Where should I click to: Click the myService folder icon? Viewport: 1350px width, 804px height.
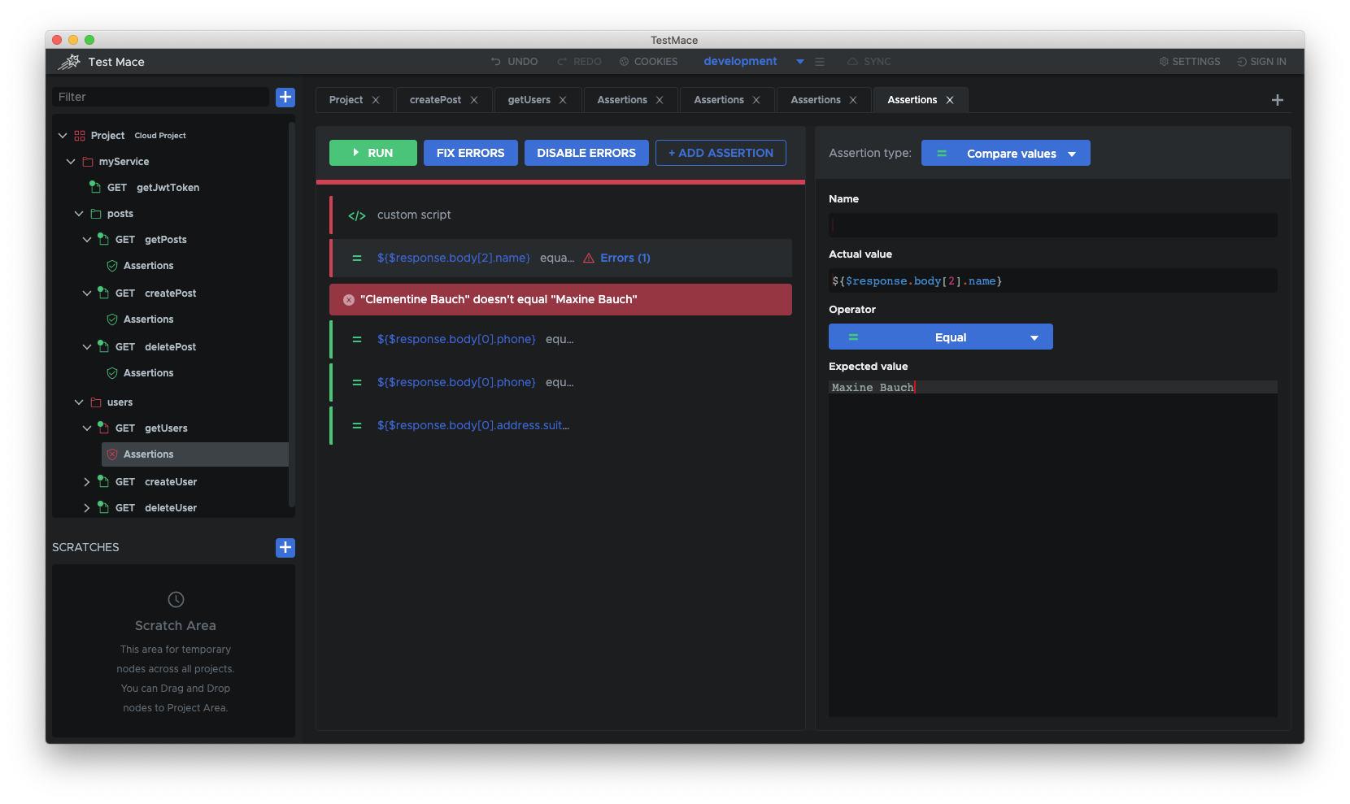coord(88,162)
